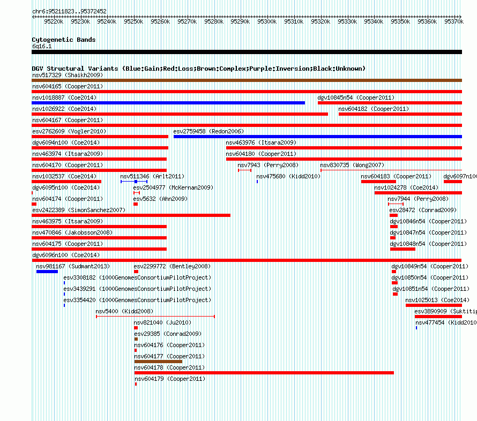This screenshot has height=421, width=477.
Task: Click nsv981167 (Sudmant2013) label
Action: click(x=73, y=266)
